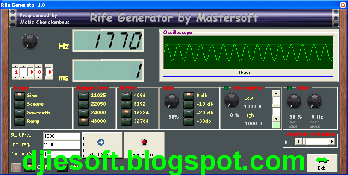348x175 pixels.
Task: Click the 0 % wobbulation value
Action: 235,115
